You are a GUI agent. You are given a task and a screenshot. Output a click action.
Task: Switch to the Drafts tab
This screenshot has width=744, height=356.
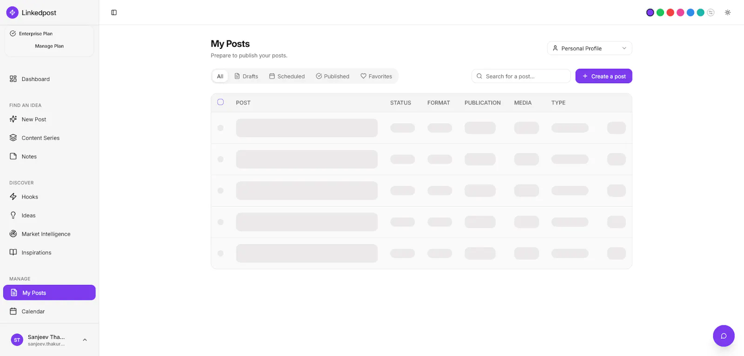(246, 76)
